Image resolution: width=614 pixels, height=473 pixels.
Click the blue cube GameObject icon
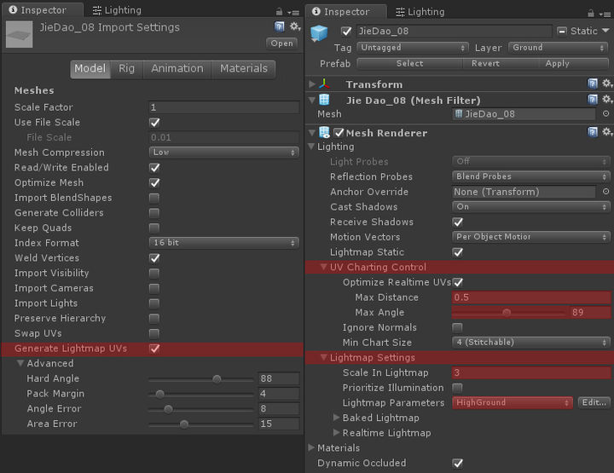(320, 33)
